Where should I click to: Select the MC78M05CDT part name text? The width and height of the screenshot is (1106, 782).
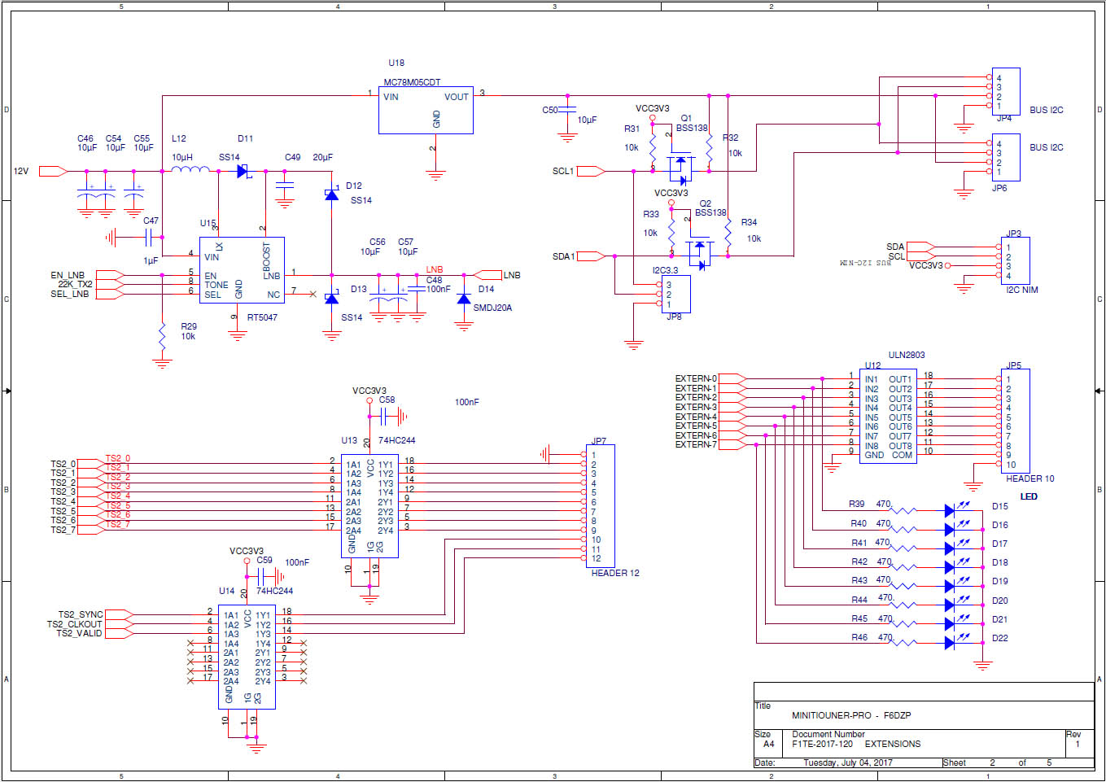point(412,82)
